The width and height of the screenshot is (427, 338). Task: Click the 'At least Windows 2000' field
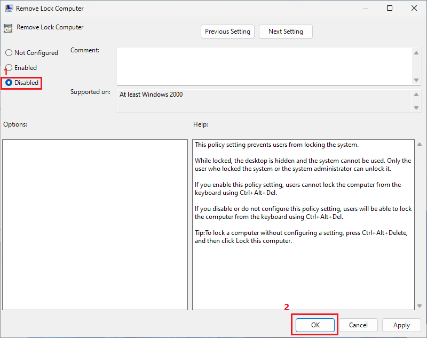264,100
